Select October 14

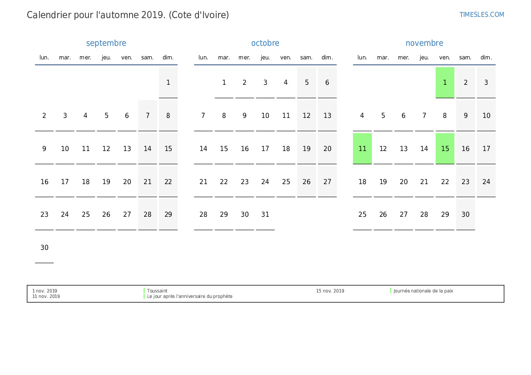[x=203, y=148]
